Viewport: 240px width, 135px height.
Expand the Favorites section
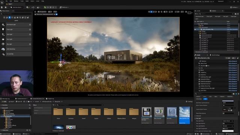pos(1,105)
